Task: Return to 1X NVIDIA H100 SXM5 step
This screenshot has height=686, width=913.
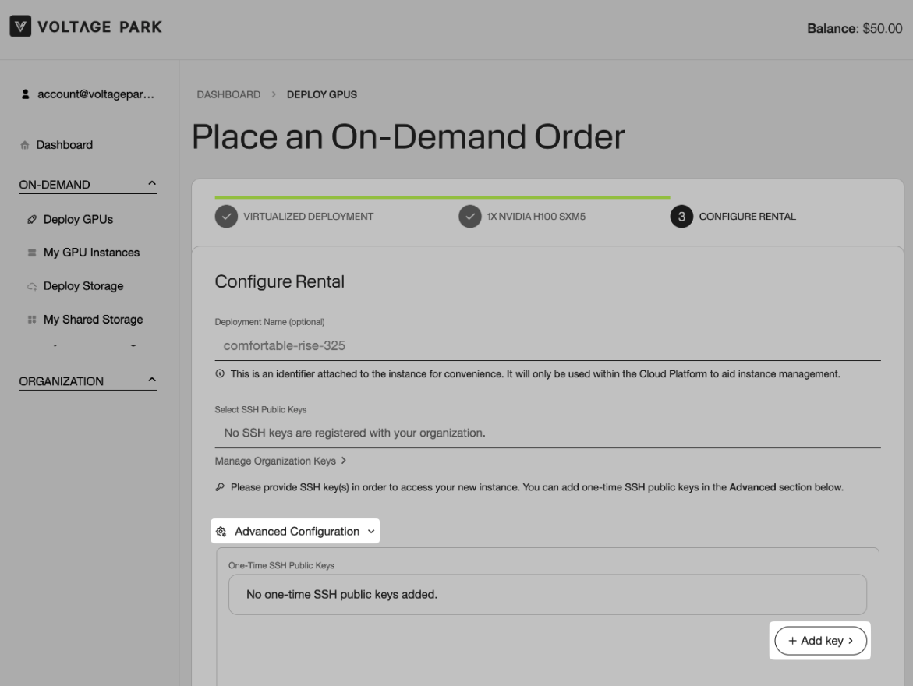Action: click(469, 217)
